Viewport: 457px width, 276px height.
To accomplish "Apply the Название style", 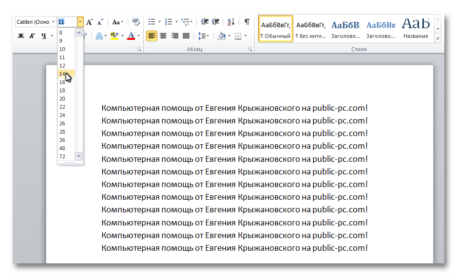I will 416,29.
